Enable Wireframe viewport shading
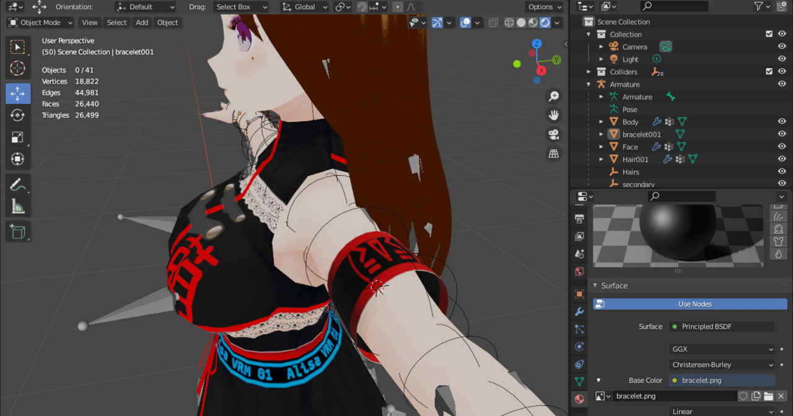The width and height of the screenshot is (793, 416). (509, 22)
